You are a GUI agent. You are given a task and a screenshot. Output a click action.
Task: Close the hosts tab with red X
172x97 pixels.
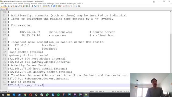6,9
